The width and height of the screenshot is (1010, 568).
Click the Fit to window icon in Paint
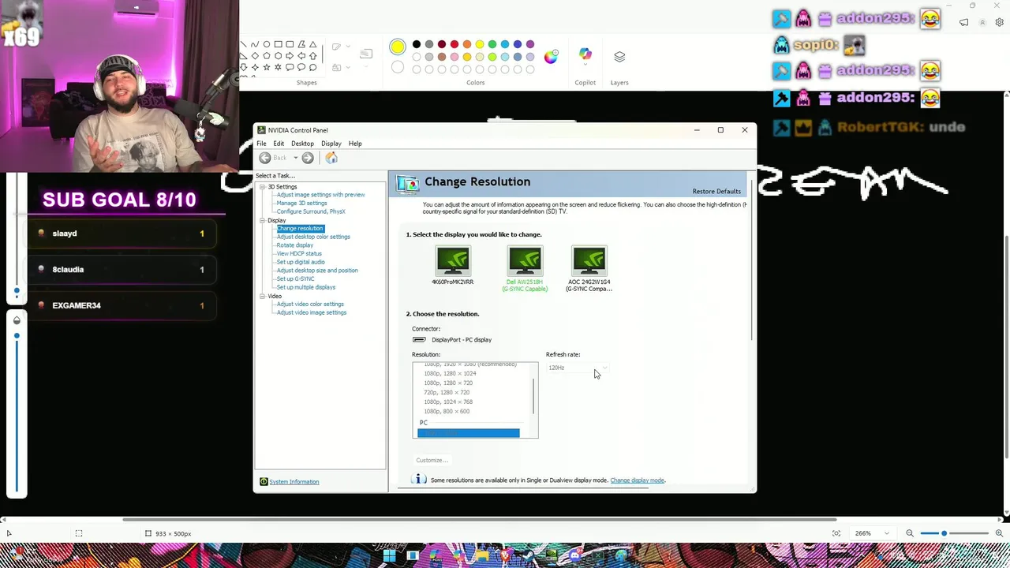[836, 534]
